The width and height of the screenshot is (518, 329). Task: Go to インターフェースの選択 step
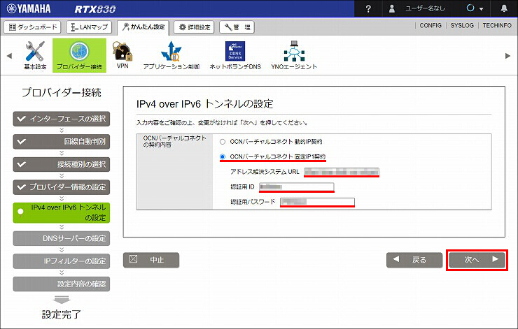[x=62, y=119]
